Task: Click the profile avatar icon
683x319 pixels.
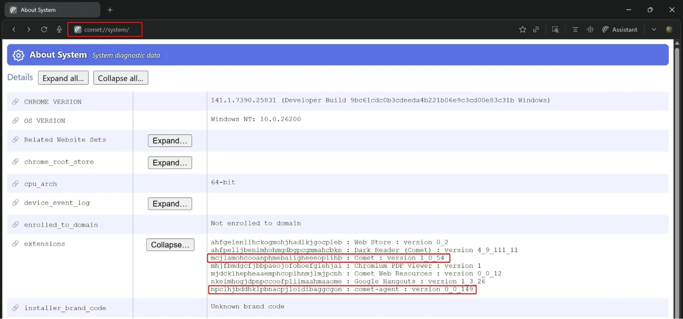Action: [669, 30]
